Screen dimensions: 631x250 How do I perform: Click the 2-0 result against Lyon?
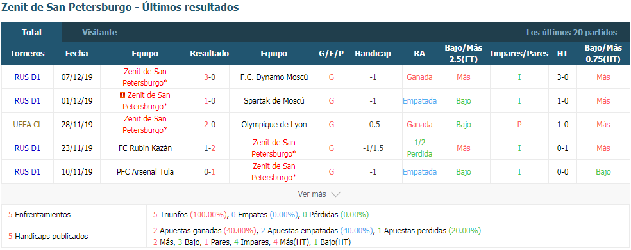click(x=209, y=125)
